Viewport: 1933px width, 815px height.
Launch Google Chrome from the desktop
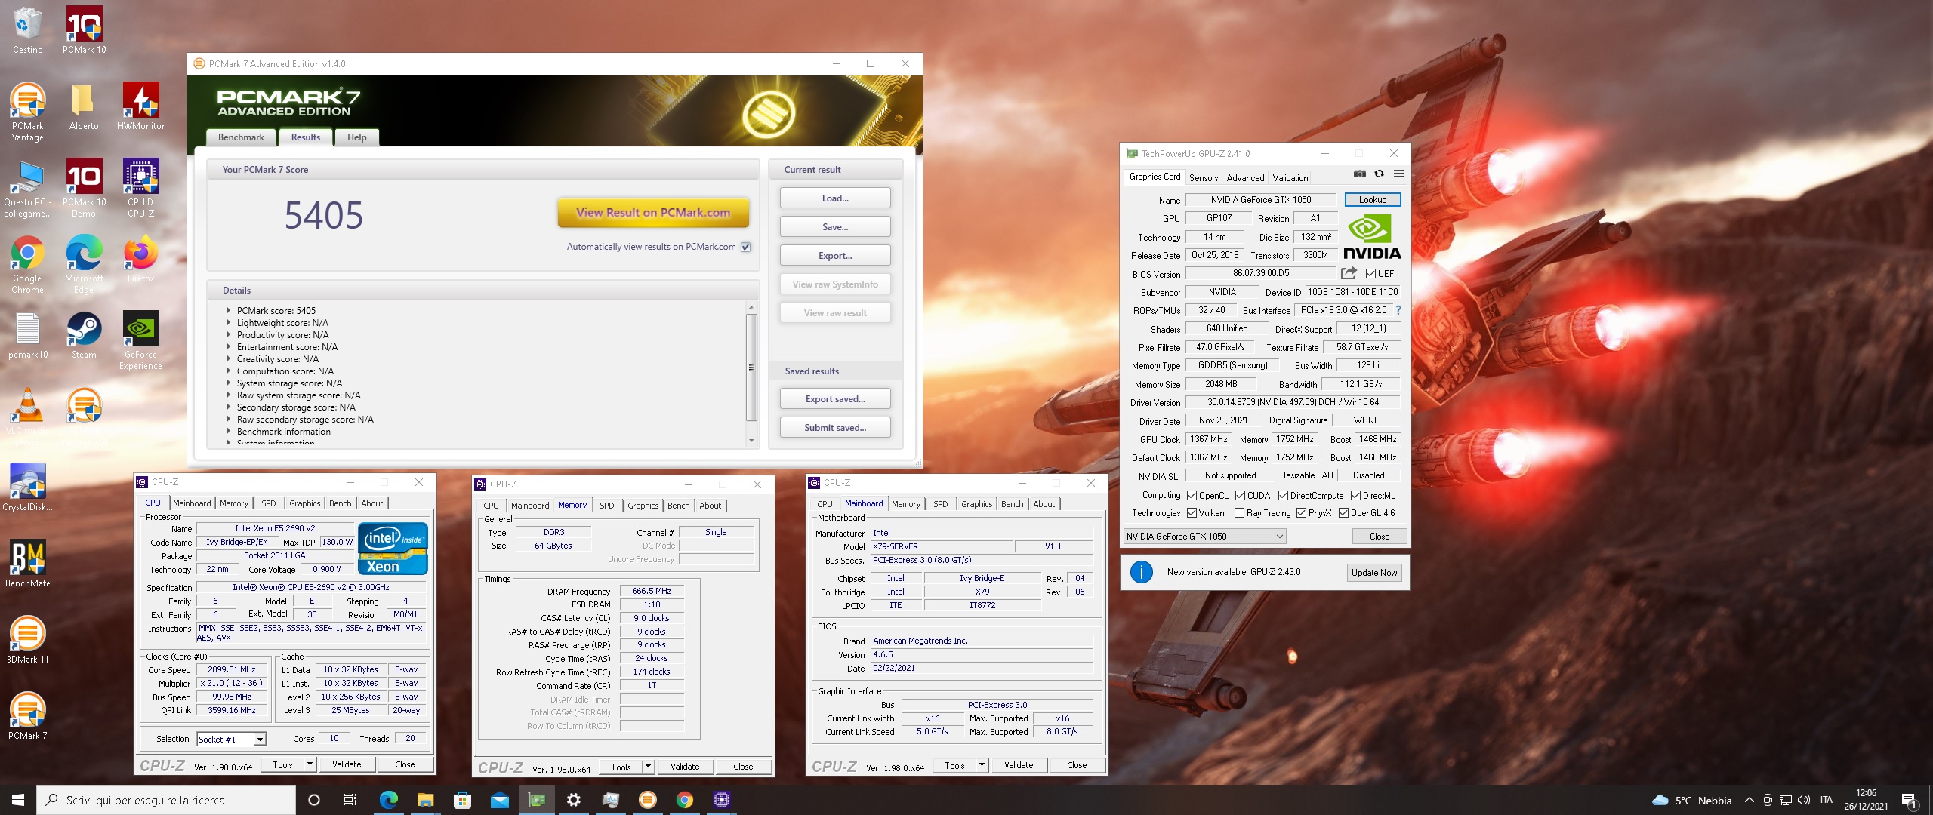pos(27,264)
